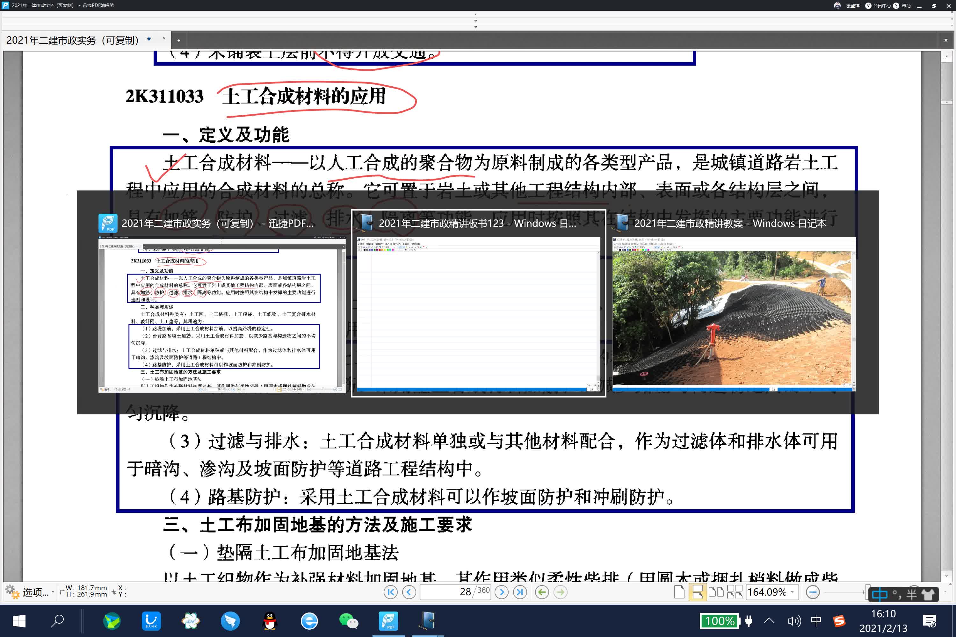Click heading 三、土工布加固地基的方法及施工要求

coord(317,525)
